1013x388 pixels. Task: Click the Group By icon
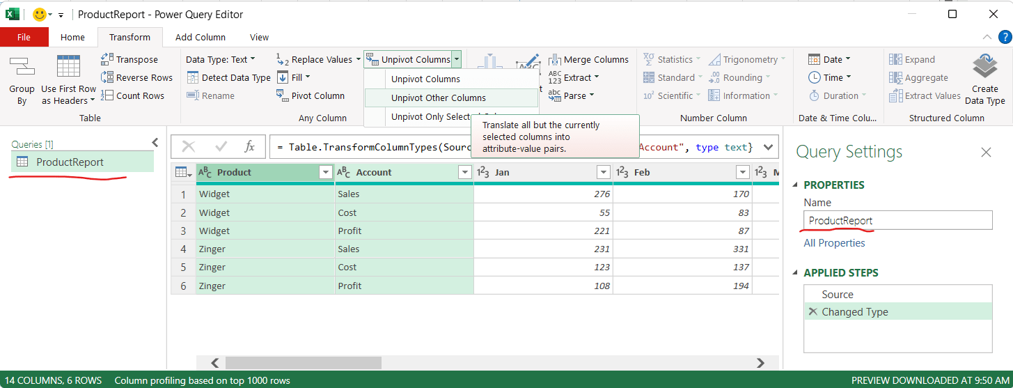click(22, 68)
